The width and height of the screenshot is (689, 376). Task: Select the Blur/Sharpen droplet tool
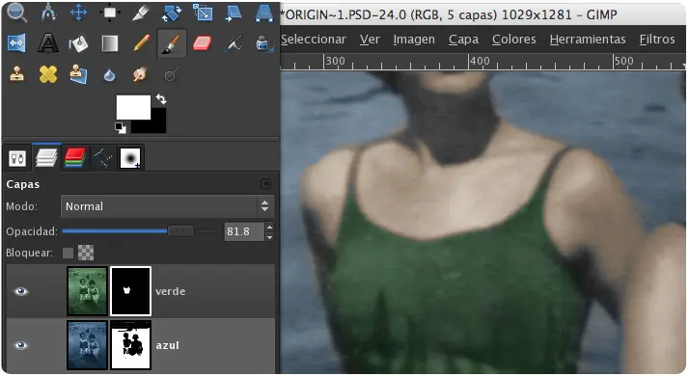click(x=109, y=75)
